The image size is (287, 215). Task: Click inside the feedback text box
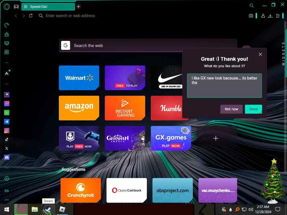point(224,86)
